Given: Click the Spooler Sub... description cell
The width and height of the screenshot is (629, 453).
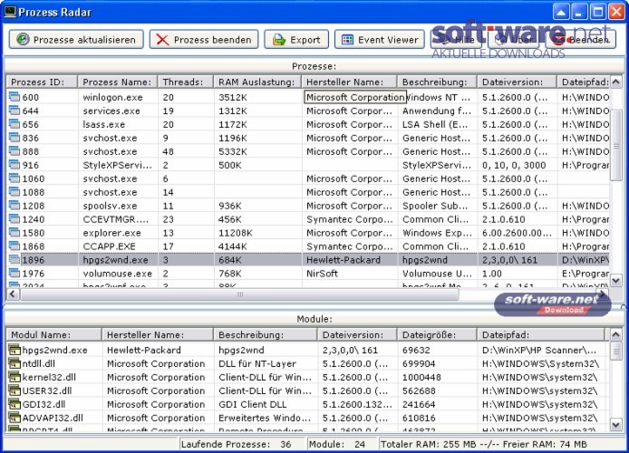Looking at the screenshot, I should point(435,206).
